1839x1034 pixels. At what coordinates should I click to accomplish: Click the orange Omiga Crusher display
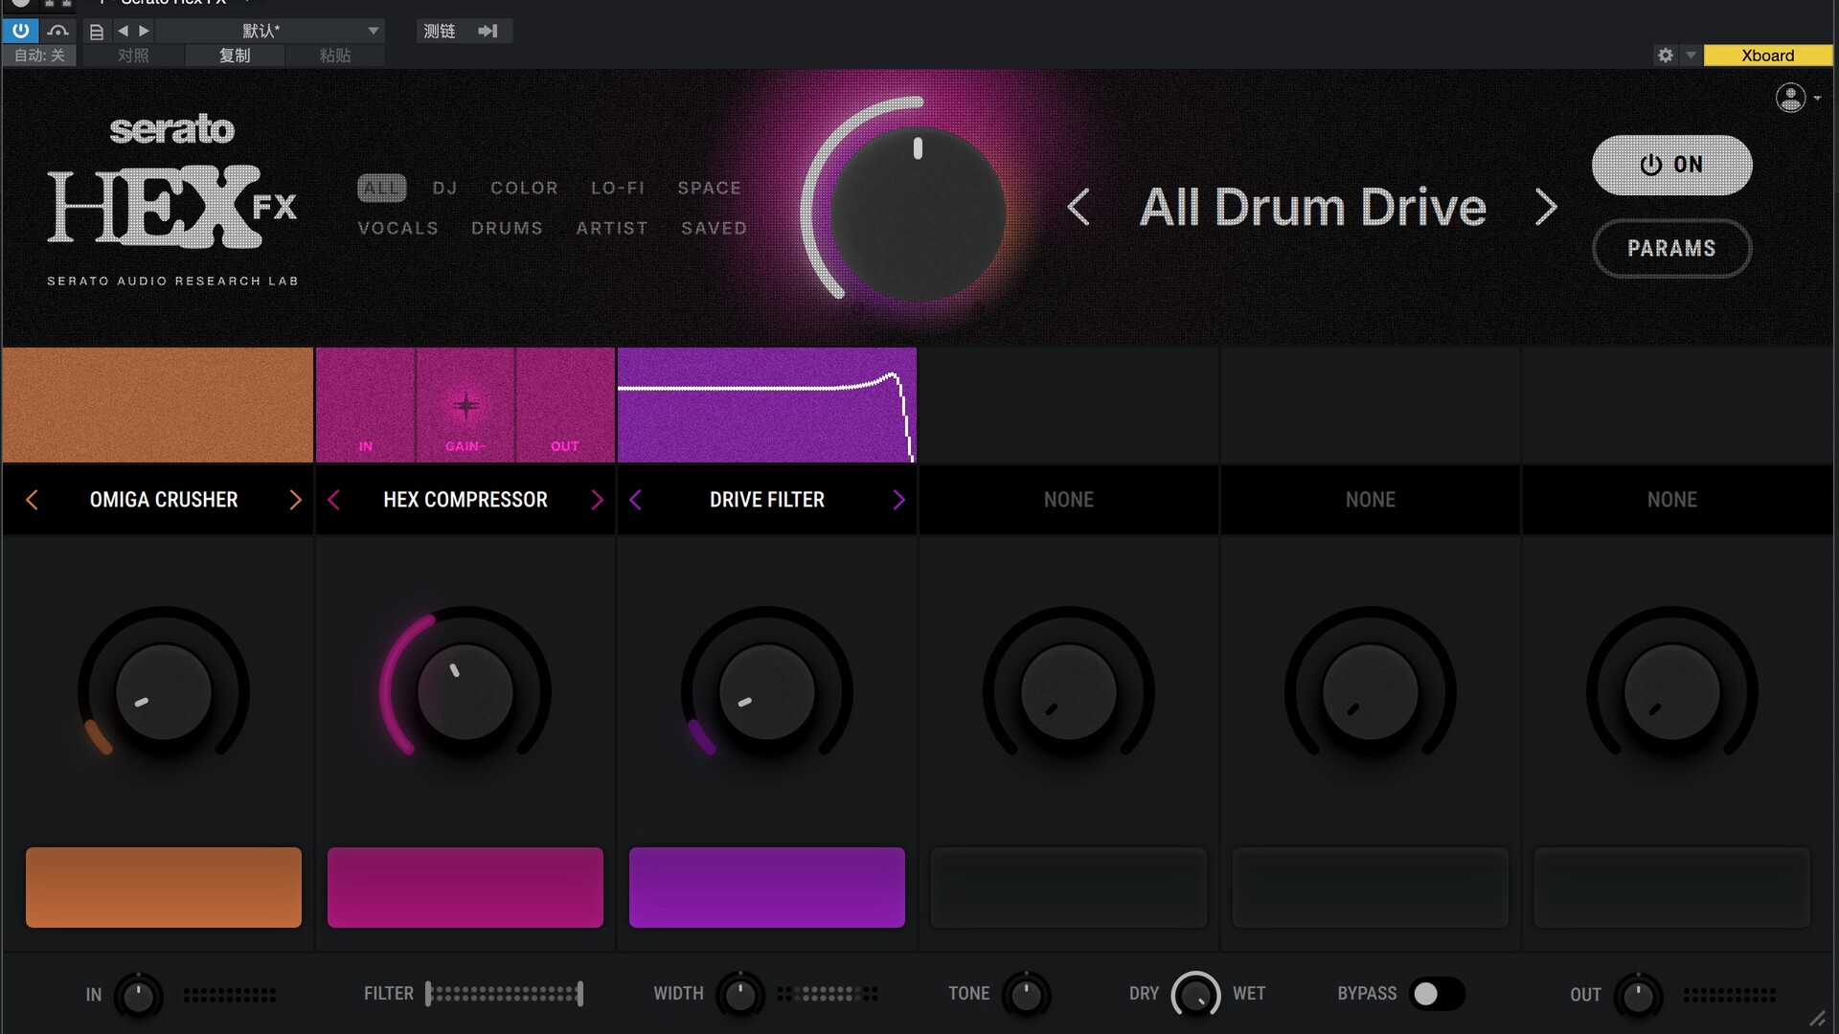tap(158, 405)
